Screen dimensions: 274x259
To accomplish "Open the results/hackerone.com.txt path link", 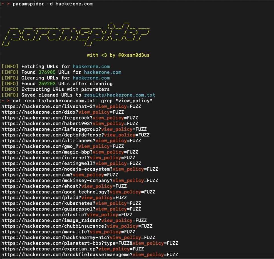I will [x=120, y=95].
